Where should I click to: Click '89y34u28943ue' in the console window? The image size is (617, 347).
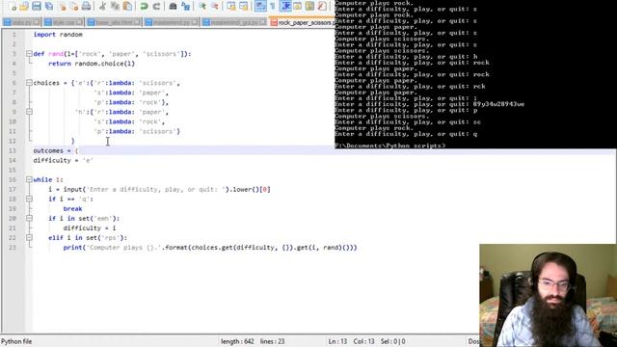click(x=498, y=104)
